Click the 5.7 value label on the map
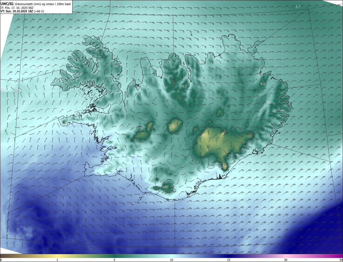The height and width of the screenshot is (262, 343). (298, 7)
